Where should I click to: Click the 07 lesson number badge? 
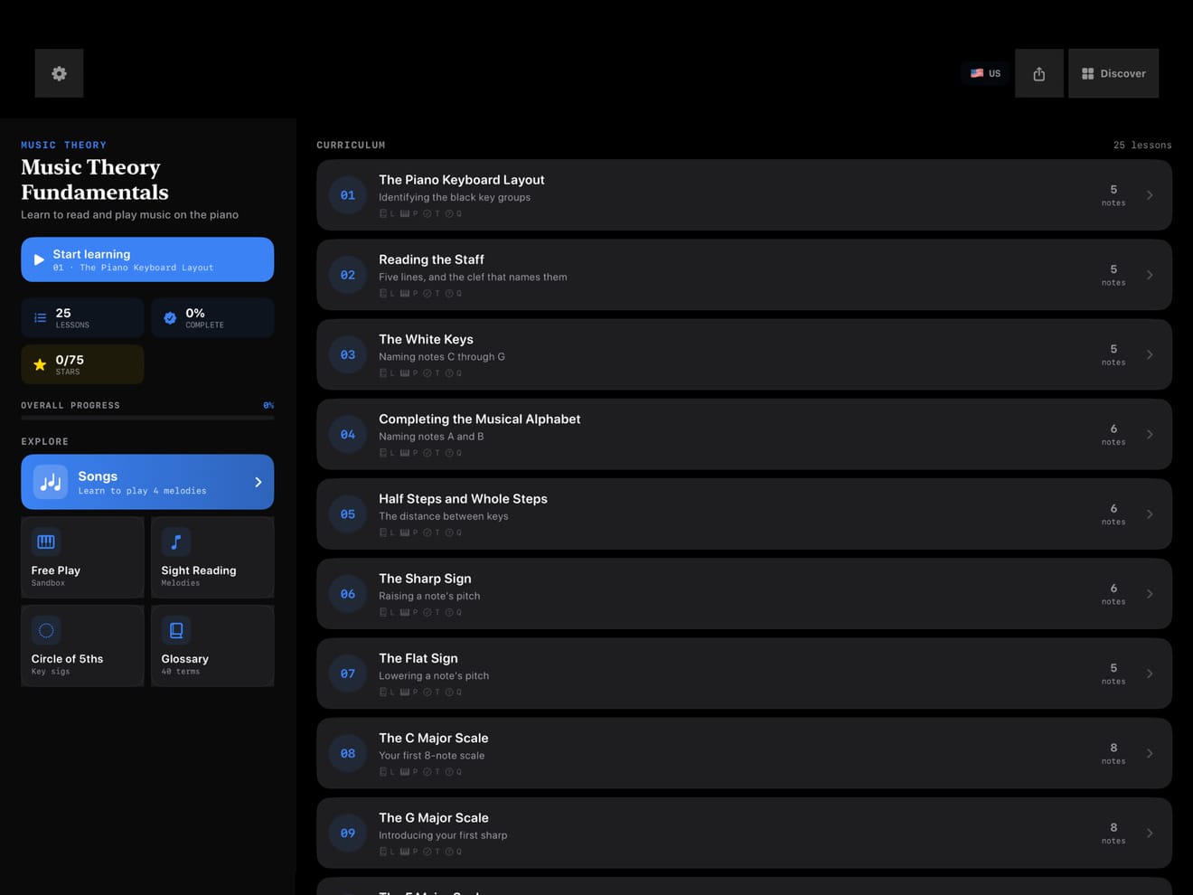pos(348,674)
